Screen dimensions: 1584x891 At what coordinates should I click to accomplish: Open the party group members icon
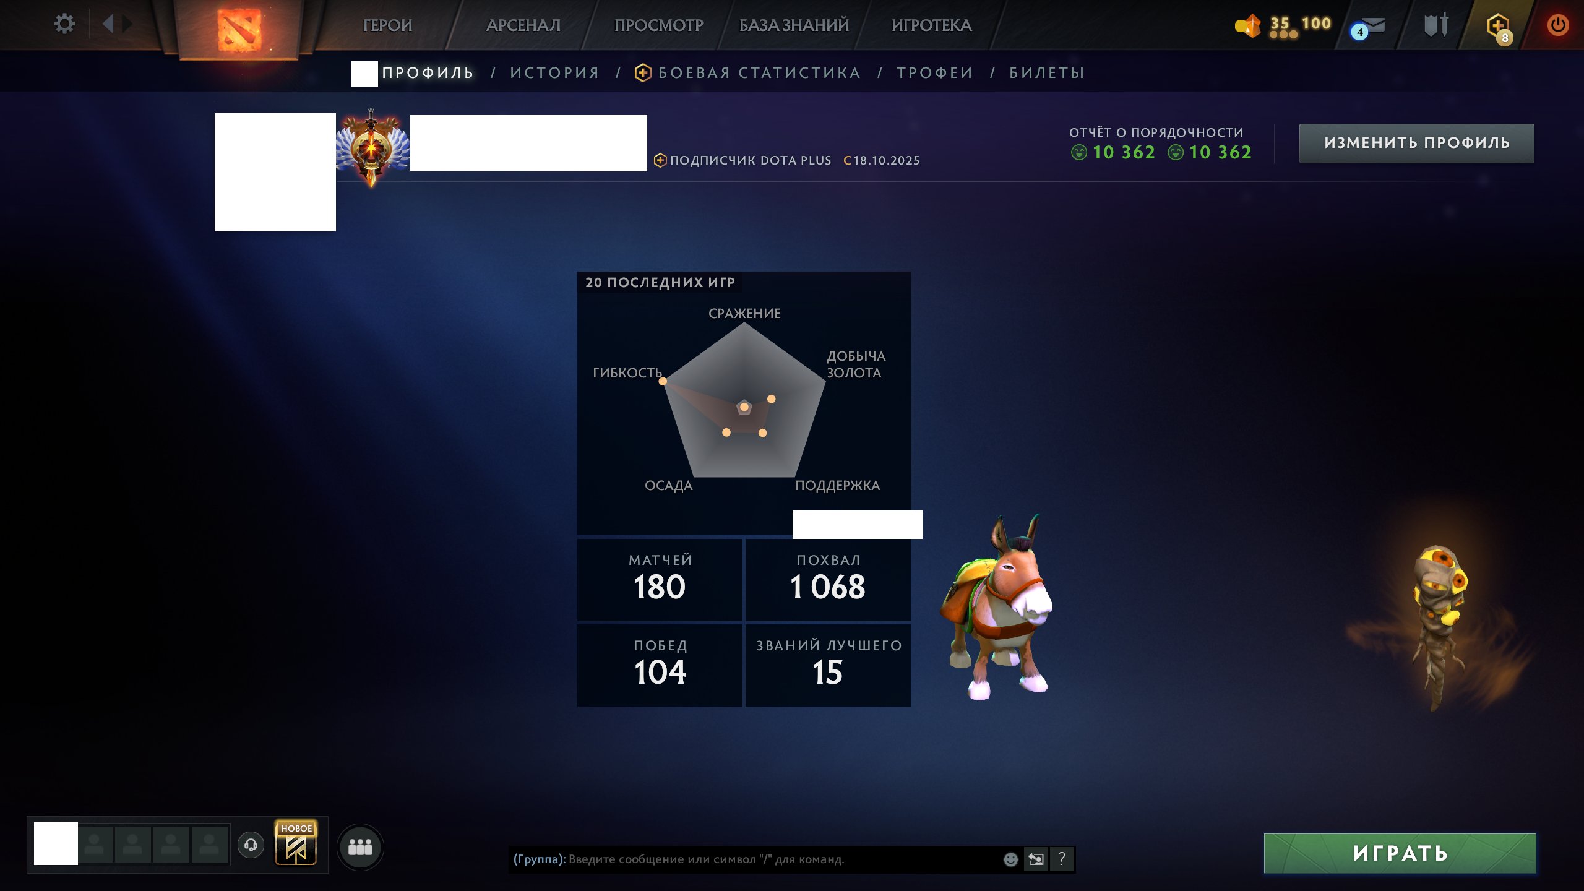tap(360, 846)
